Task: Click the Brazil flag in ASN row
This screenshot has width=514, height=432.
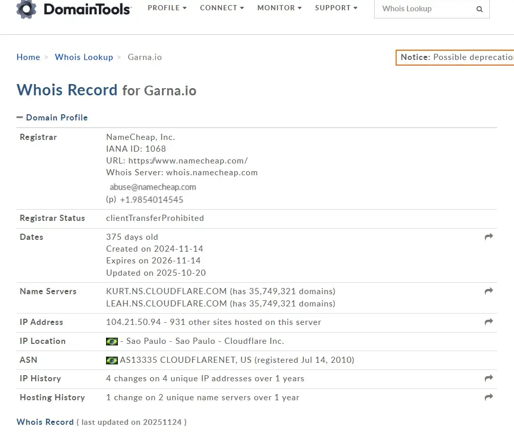Action: pos(112,361)
